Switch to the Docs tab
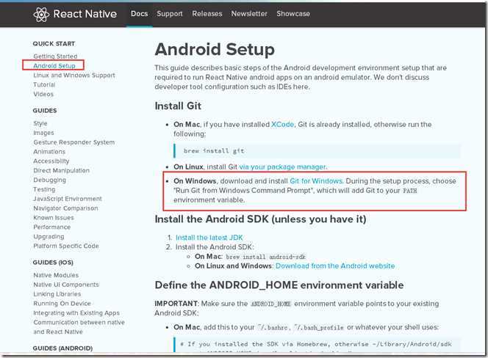Viewport: 488px width, 358px height. pyautogui.click(x=139, y=14)
